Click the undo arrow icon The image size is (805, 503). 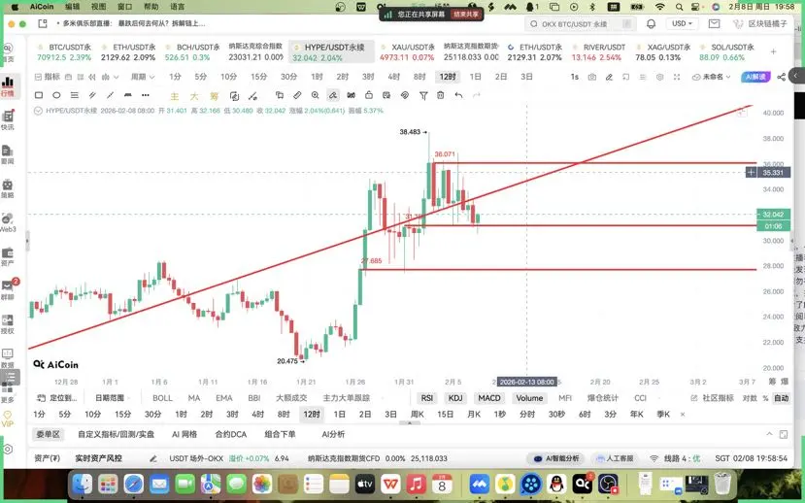pyautogui.click(x=458, y=95)
